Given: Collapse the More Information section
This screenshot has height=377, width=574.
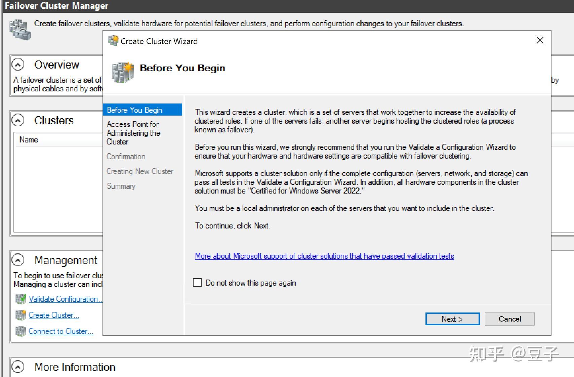Looking at the screenshot, I should click(17, 367).
